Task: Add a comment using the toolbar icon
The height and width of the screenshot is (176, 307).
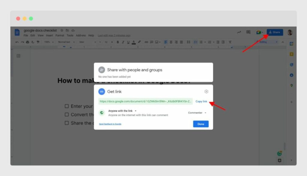Action: tap(151, 42)
